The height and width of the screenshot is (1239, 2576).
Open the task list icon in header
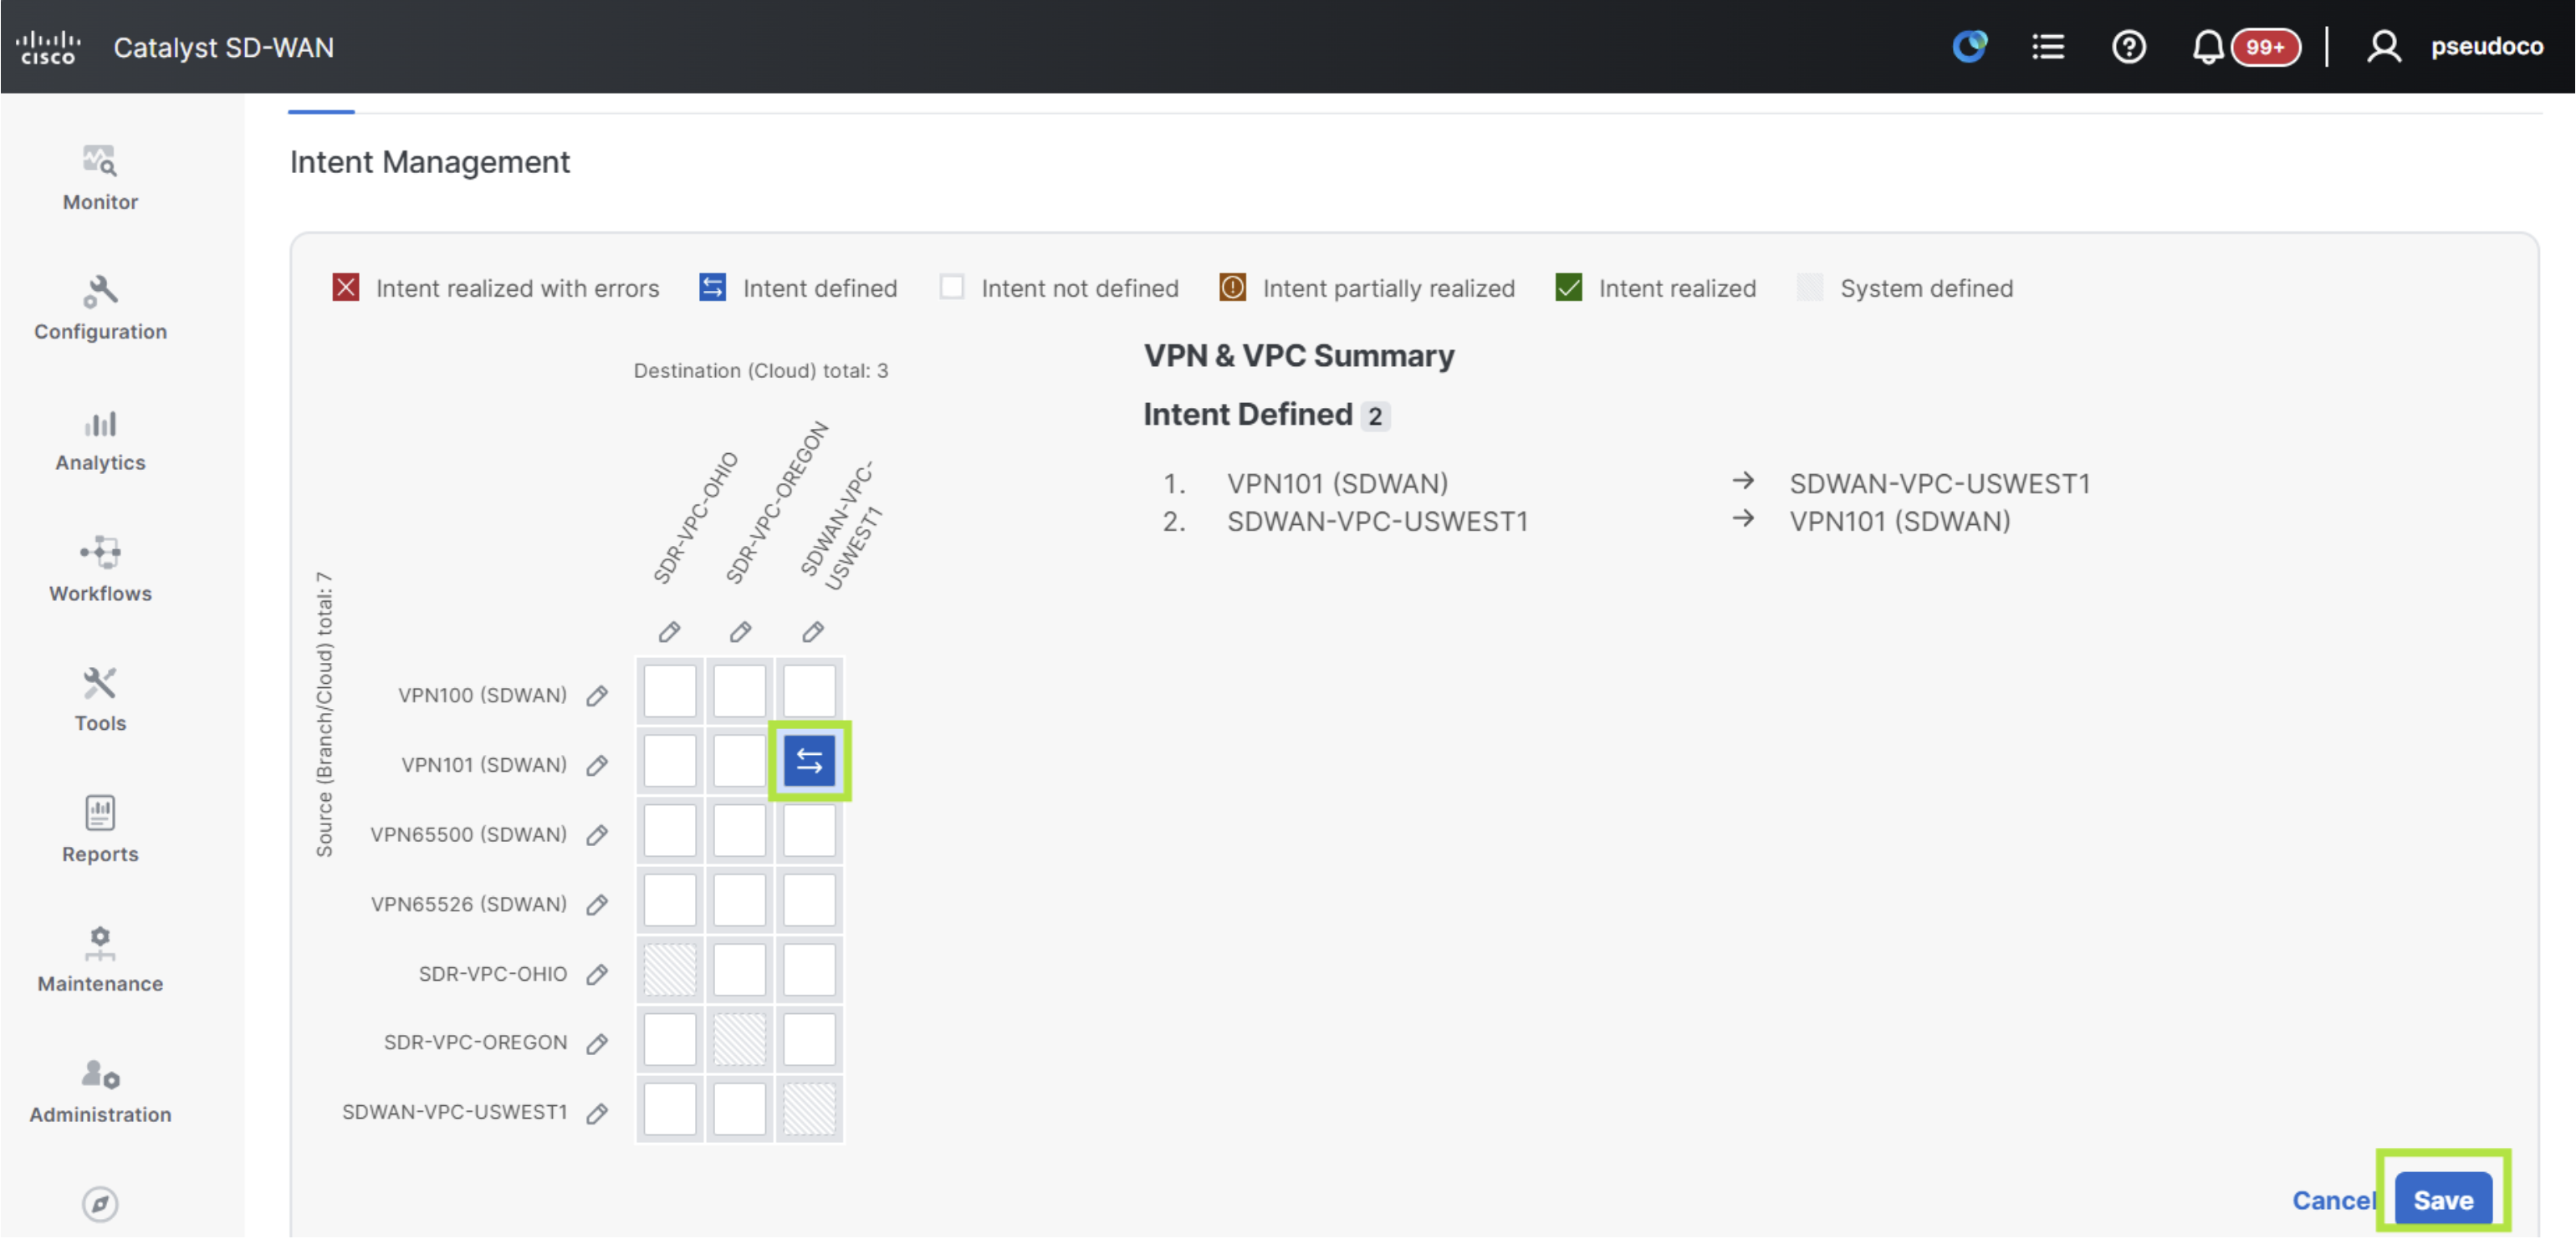pos(2047,47)
